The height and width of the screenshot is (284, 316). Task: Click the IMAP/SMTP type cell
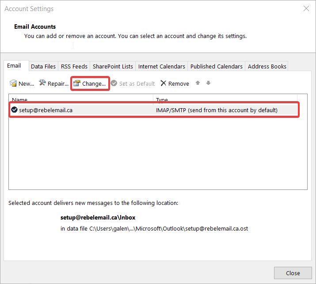[x=217, y=110]
